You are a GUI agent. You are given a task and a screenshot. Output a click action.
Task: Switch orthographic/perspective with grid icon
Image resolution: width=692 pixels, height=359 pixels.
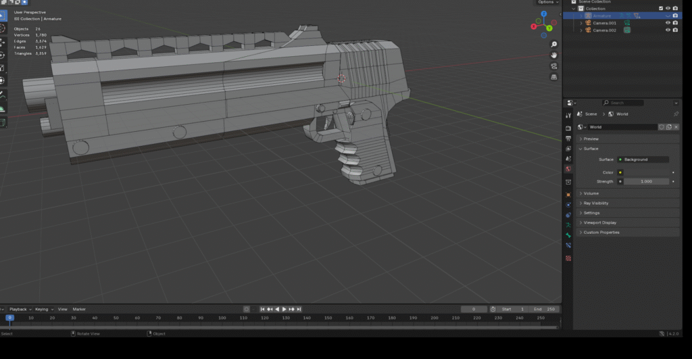pyautogui.click(x=554, y=77)
